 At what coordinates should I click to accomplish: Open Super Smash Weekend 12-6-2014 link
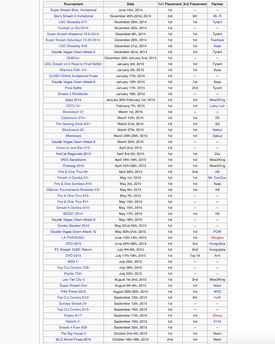73,34
